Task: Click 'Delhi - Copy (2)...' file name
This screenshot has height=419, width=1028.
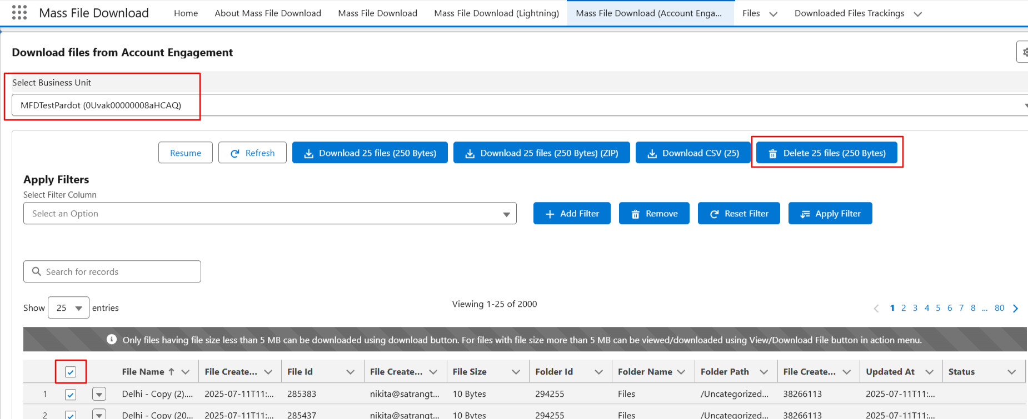Action: pos(157,394)
